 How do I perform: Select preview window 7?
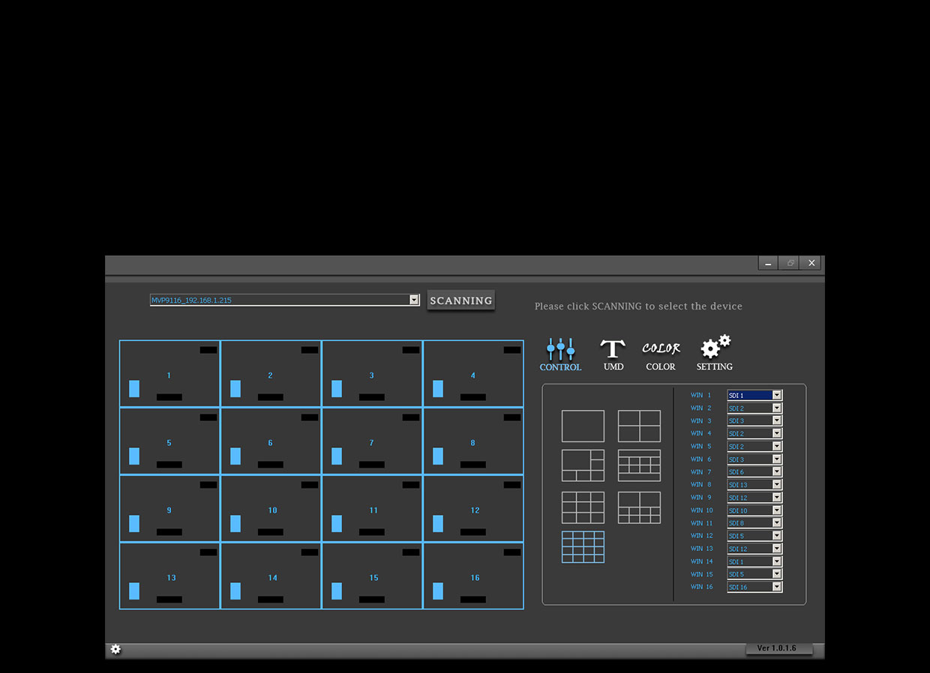point(372,441)
